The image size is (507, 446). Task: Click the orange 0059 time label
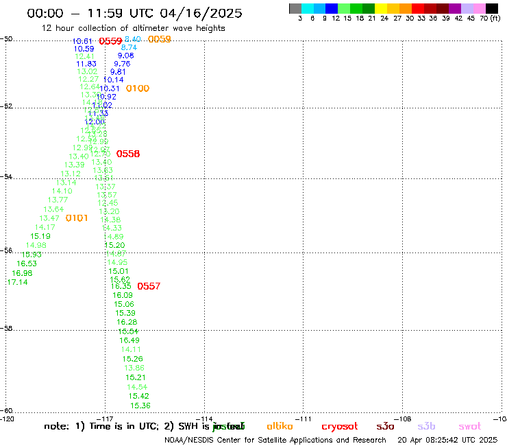point(159,39)
